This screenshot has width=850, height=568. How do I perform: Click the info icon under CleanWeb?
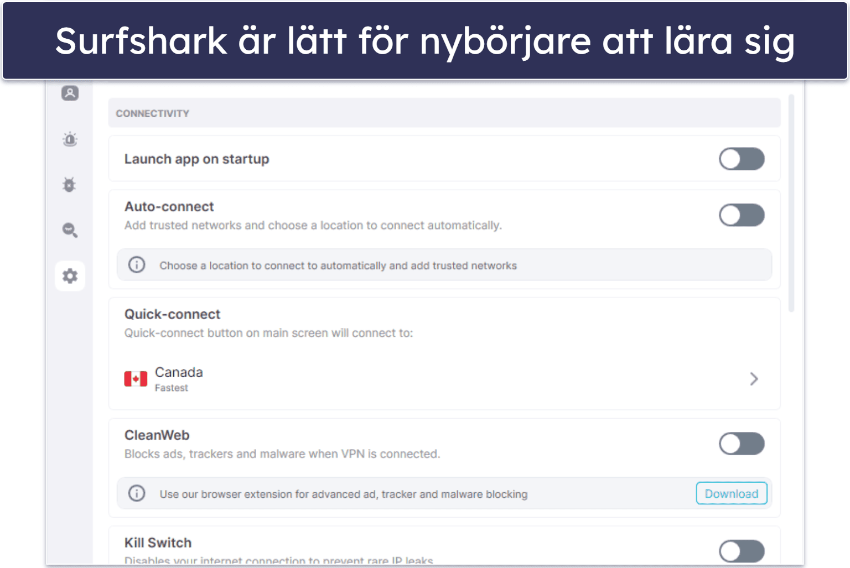pos(137,493)
